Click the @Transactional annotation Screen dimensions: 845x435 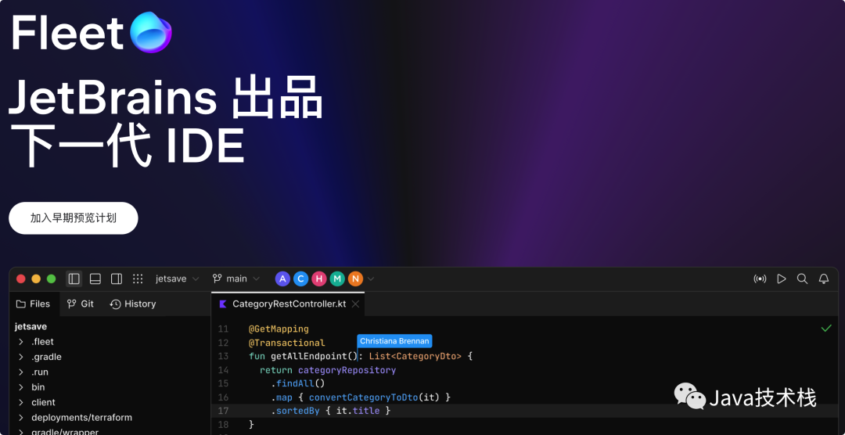(x=286, y=343)
